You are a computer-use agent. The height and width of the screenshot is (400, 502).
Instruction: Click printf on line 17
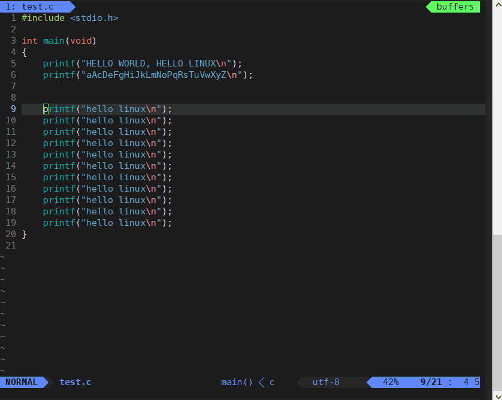59,200
